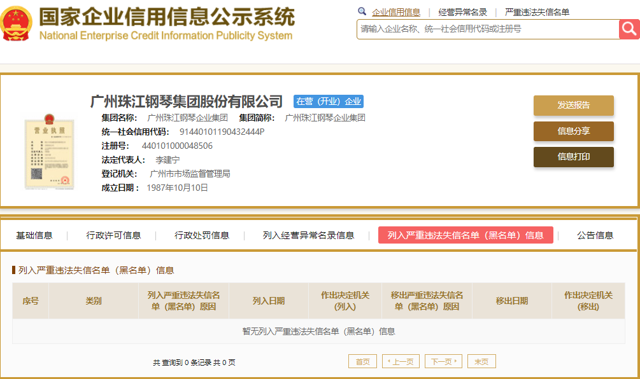
Task: Open the 公告信息 tab
Action: tap(595, 235)
